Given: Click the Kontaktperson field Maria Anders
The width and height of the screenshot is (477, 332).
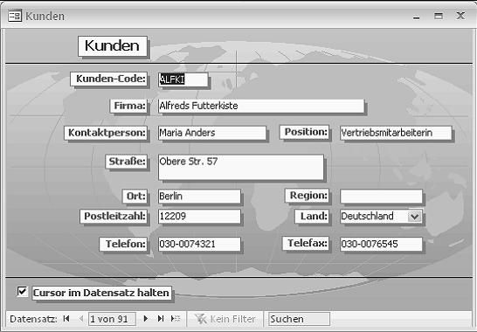Looking at the screenshot, I should pyautogui.click(x=212, y=133).
